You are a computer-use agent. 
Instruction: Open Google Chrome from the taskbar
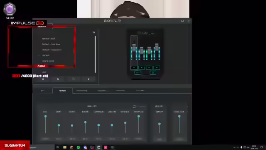tap(71, 147)
